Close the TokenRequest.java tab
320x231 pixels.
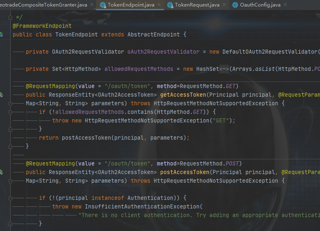224,5
